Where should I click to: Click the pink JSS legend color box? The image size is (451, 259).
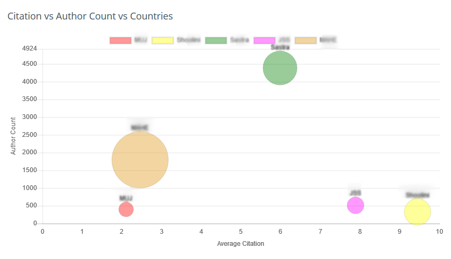264,41
